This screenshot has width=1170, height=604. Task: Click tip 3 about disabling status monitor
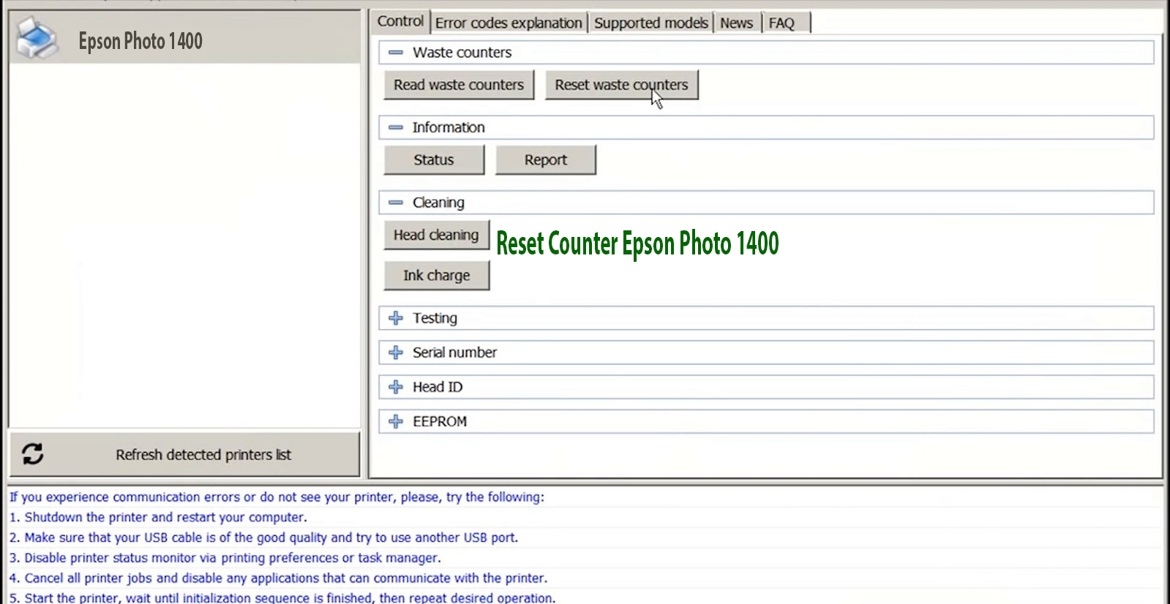point(225,558)
